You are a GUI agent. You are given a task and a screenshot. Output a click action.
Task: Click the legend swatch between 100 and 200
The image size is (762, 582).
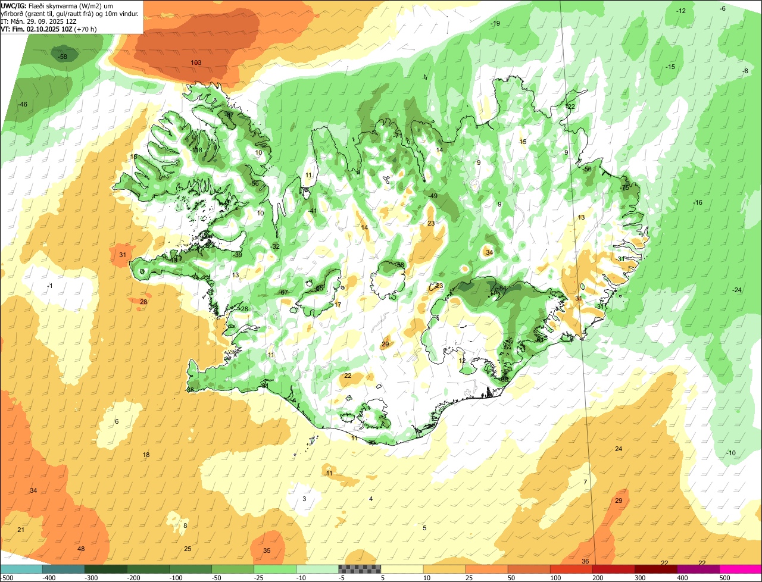tap(571, 569)
